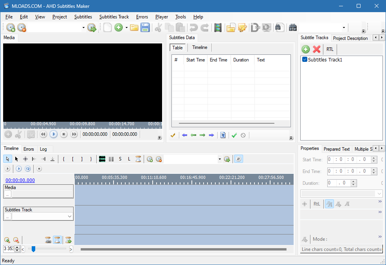Click the align to end arrow tool

pyautogui.click(x=43, y=159)
